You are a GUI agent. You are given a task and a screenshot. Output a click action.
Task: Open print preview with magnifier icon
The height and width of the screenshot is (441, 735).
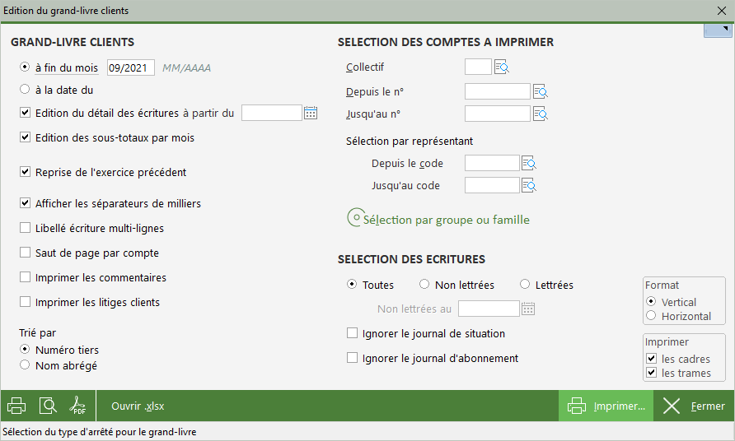pos(49,406)
